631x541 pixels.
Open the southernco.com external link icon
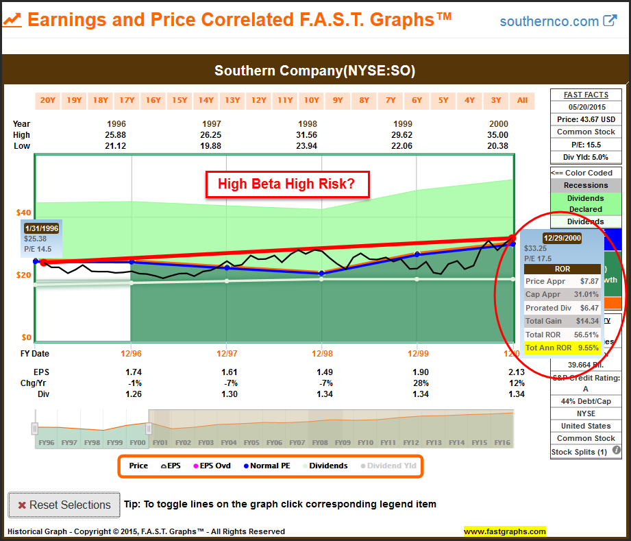pyautogui.click(x=609, y=21)
